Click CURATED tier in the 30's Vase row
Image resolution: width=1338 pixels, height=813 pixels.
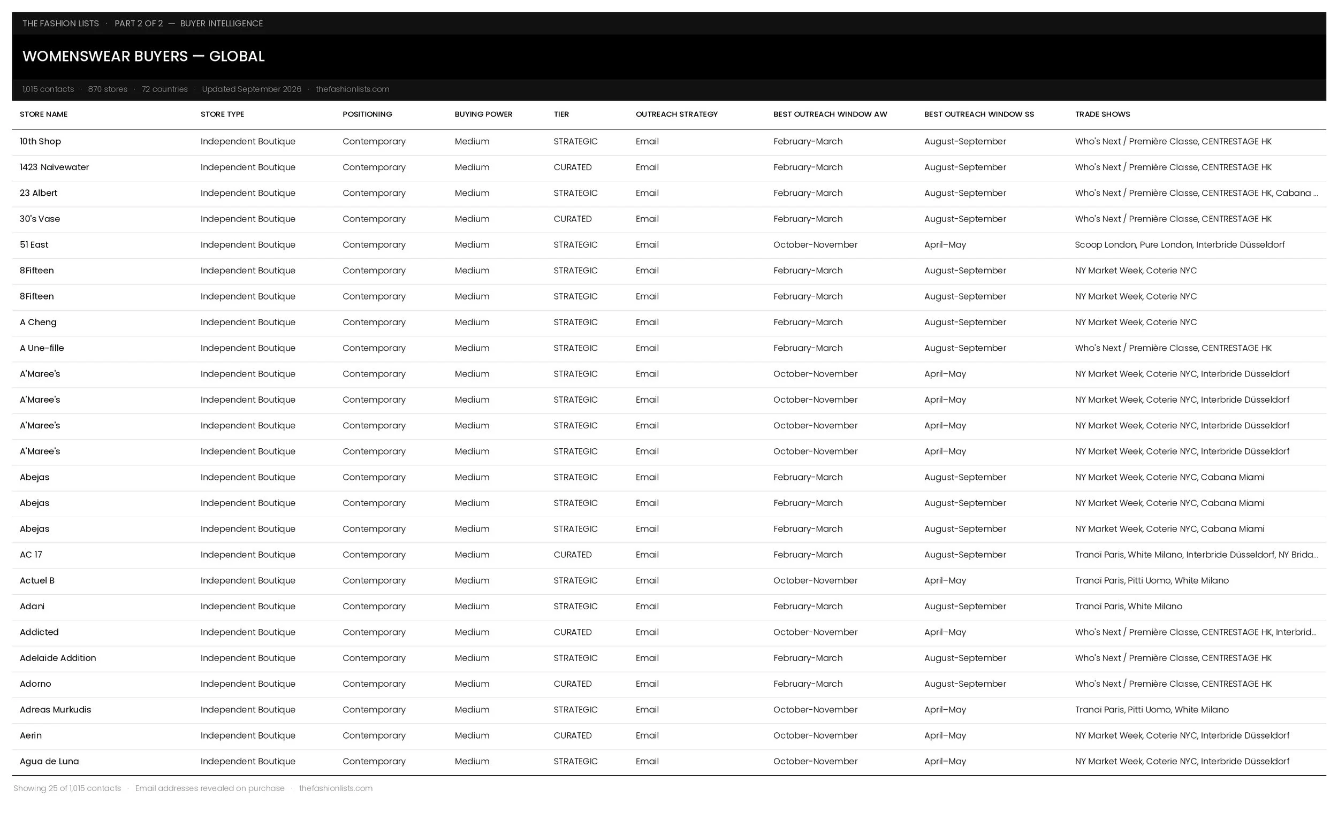click(572, 219)
